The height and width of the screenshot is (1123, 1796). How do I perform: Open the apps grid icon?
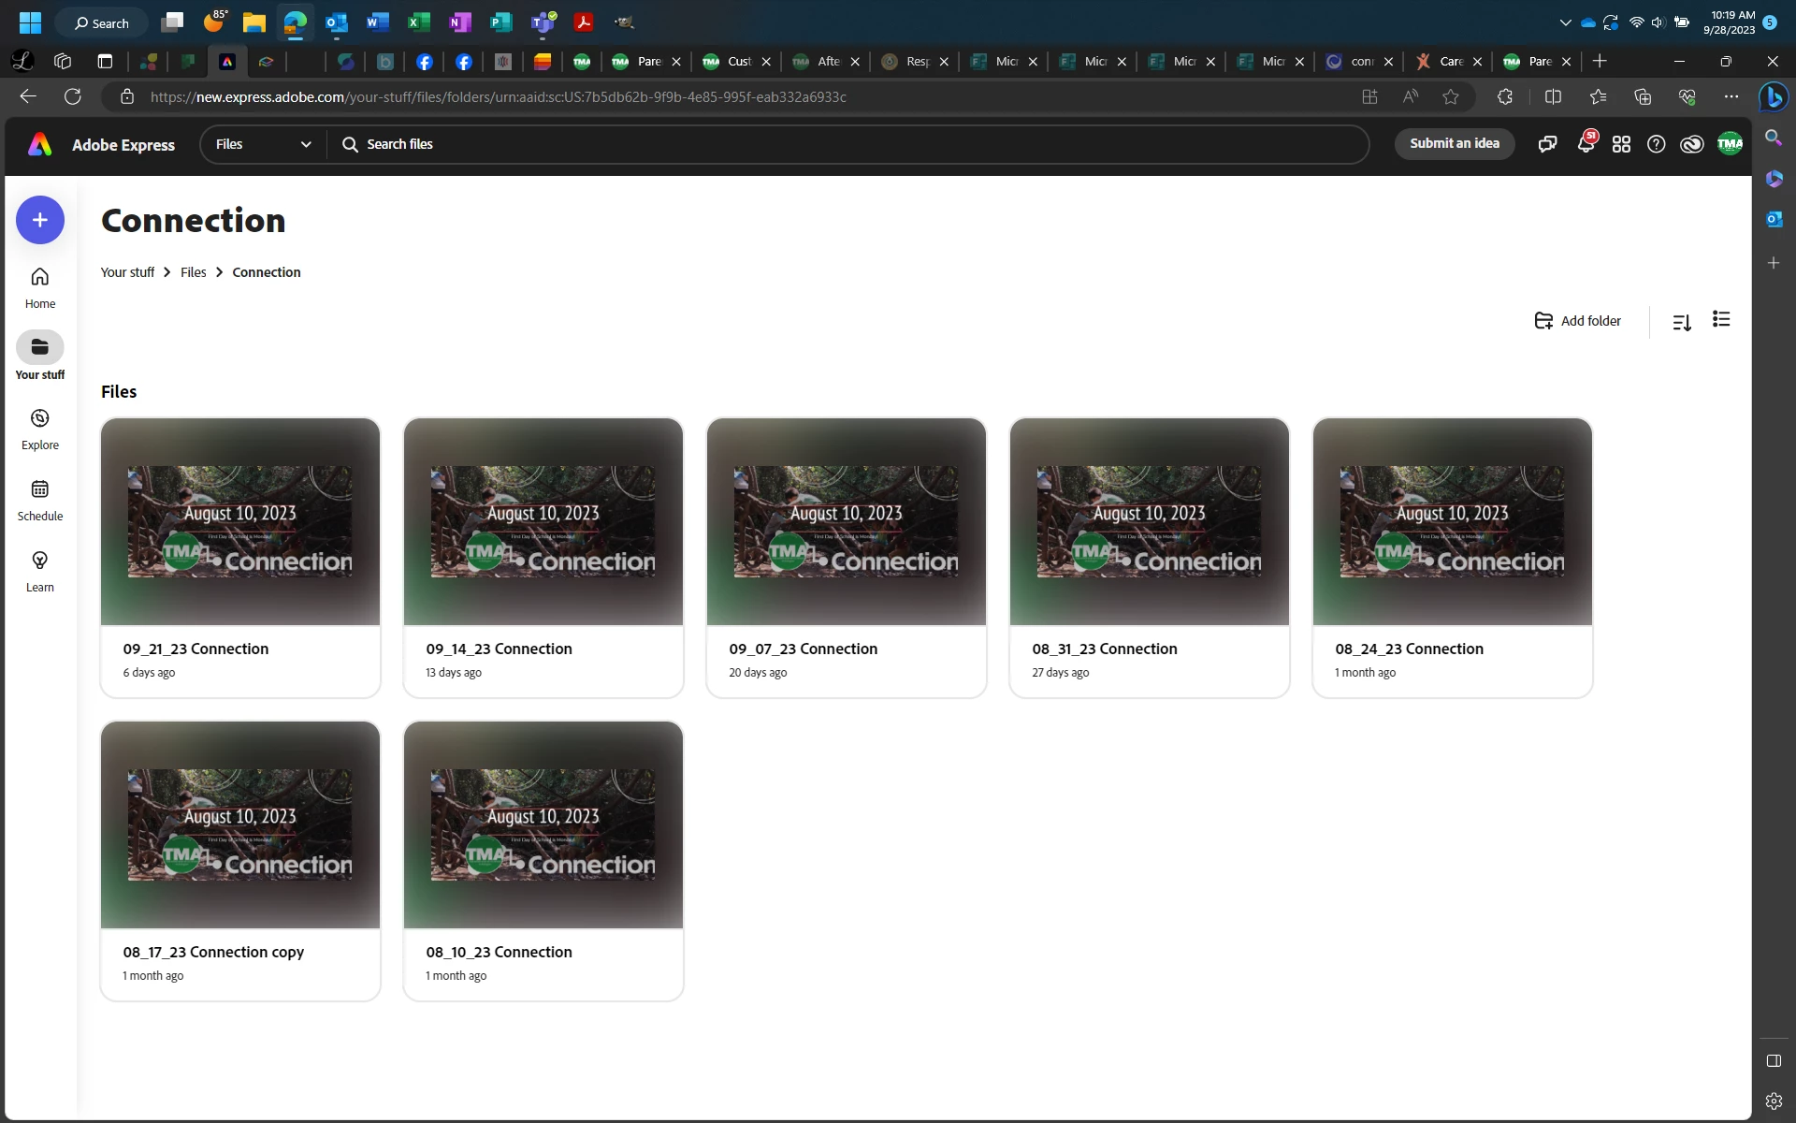coord(1621,144)
